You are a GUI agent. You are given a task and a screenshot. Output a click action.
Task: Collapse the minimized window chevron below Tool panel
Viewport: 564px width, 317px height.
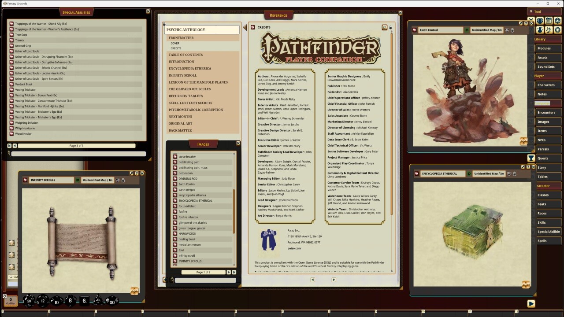click(531, 19)
